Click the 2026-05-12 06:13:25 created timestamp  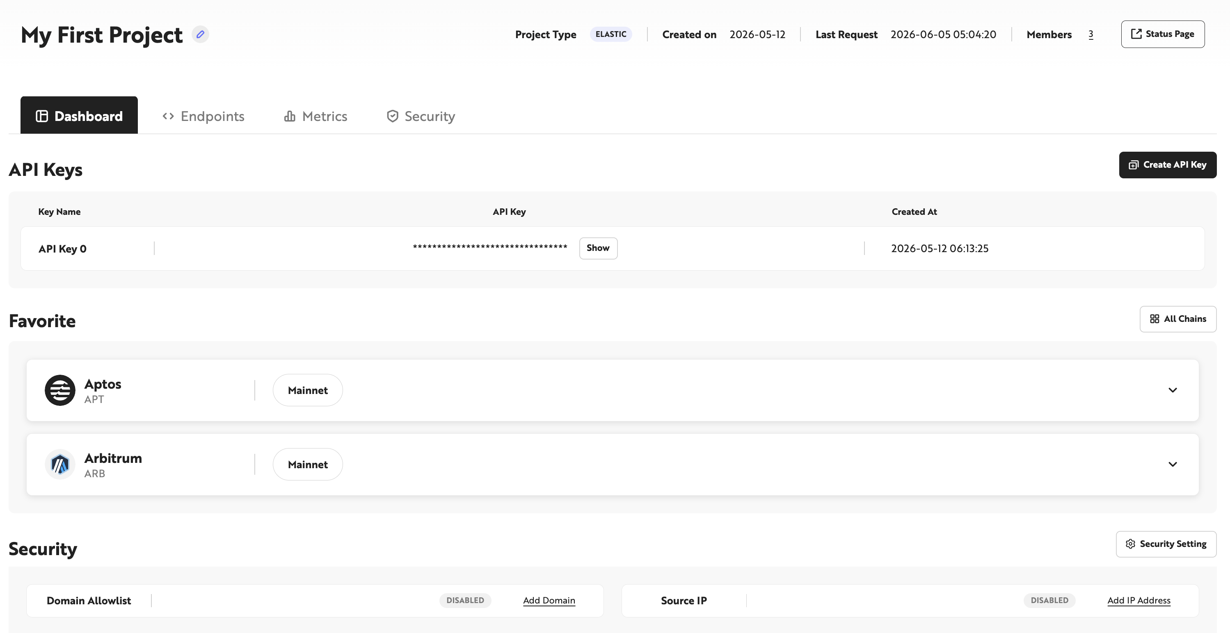coord(940,248)
